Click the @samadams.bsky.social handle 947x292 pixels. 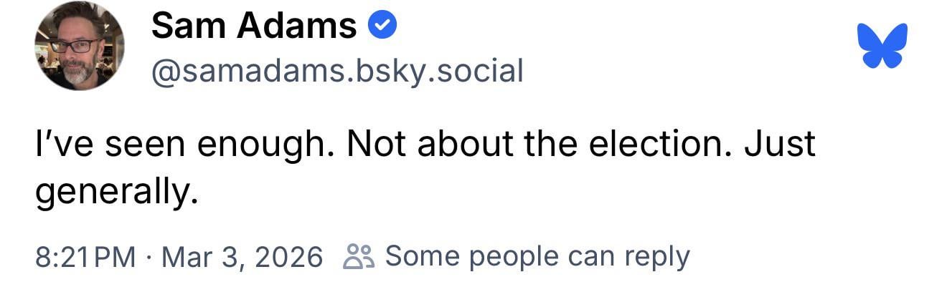tap(336, 70)
